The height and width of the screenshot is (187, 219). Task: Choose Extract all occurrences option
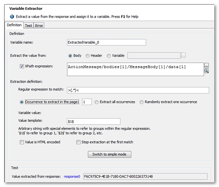[96, 102]
